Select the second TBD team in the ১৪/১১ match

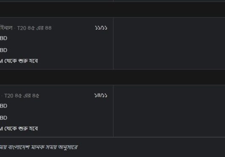[3, 118]
